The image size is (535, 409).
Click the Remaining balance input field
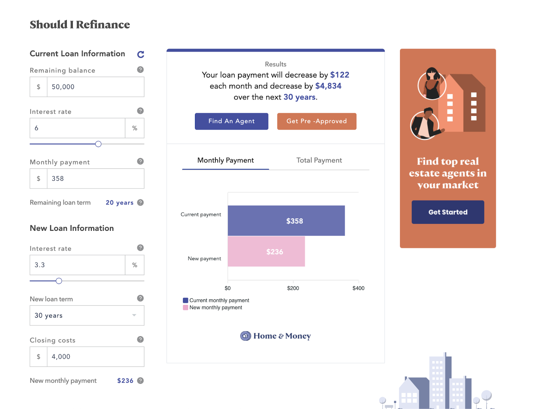pyautogui.click(x=95, y=87)
